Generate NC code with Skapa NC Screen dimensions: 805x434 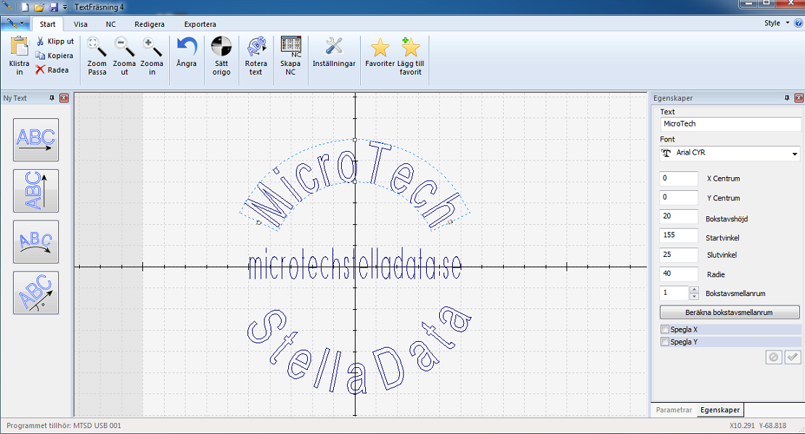(x=290, y=56)
